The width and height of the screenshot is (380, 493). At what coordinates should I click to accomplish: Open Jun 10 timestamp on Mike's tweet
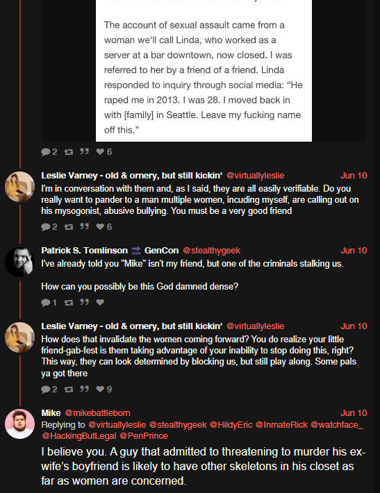coord(354,413)
